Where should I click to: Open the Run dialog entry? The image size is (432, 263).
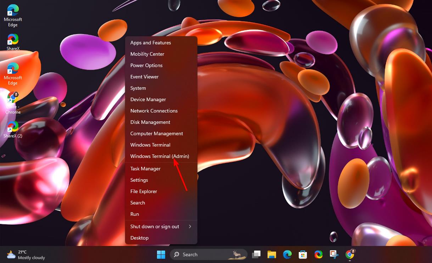point(161,214)
